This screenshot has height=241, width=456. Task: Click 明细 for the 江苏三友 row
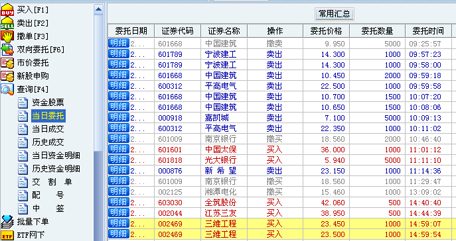coord(119,213)
